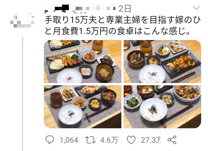
Task: Click the vertical thread line under avatar
Action: point(23,94)
